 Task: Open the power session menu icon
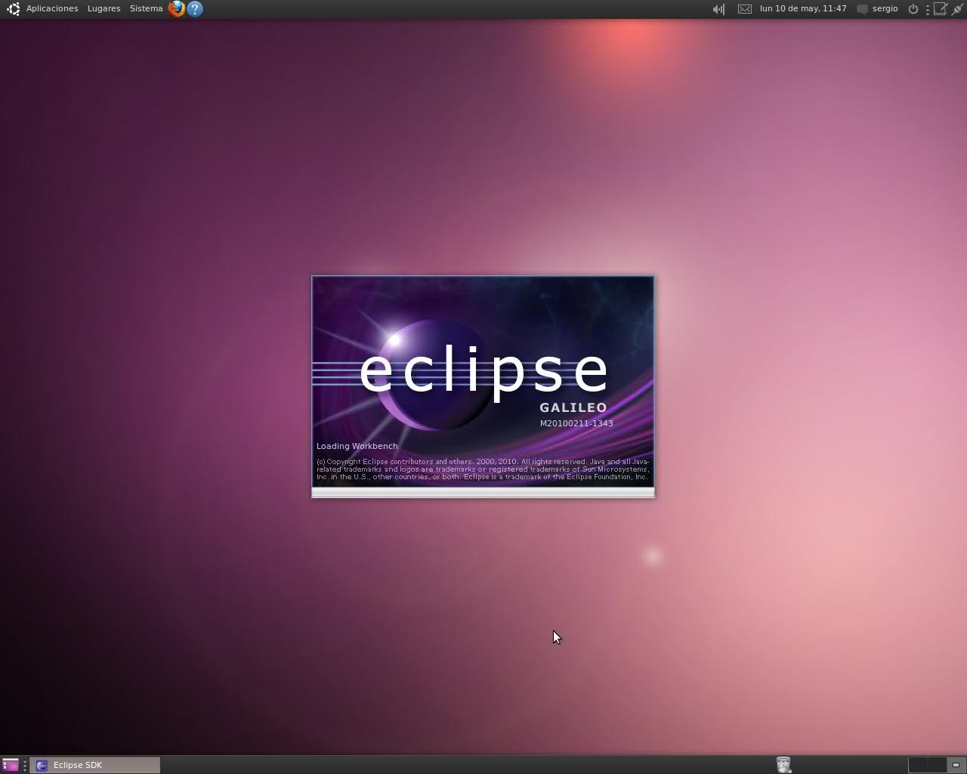point(913,9)
